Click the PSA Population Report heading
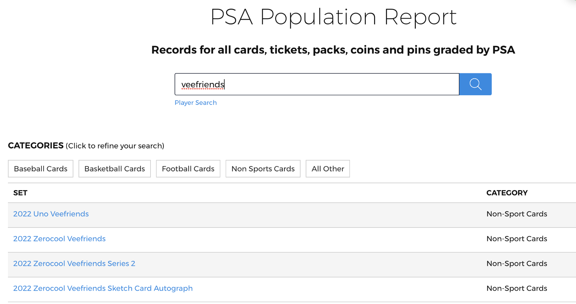 pyautogui.click(x=333, y=17)
